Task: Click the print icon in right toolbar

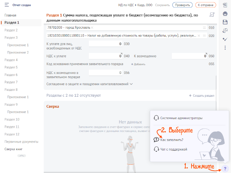Action: [x=225, y=14]
